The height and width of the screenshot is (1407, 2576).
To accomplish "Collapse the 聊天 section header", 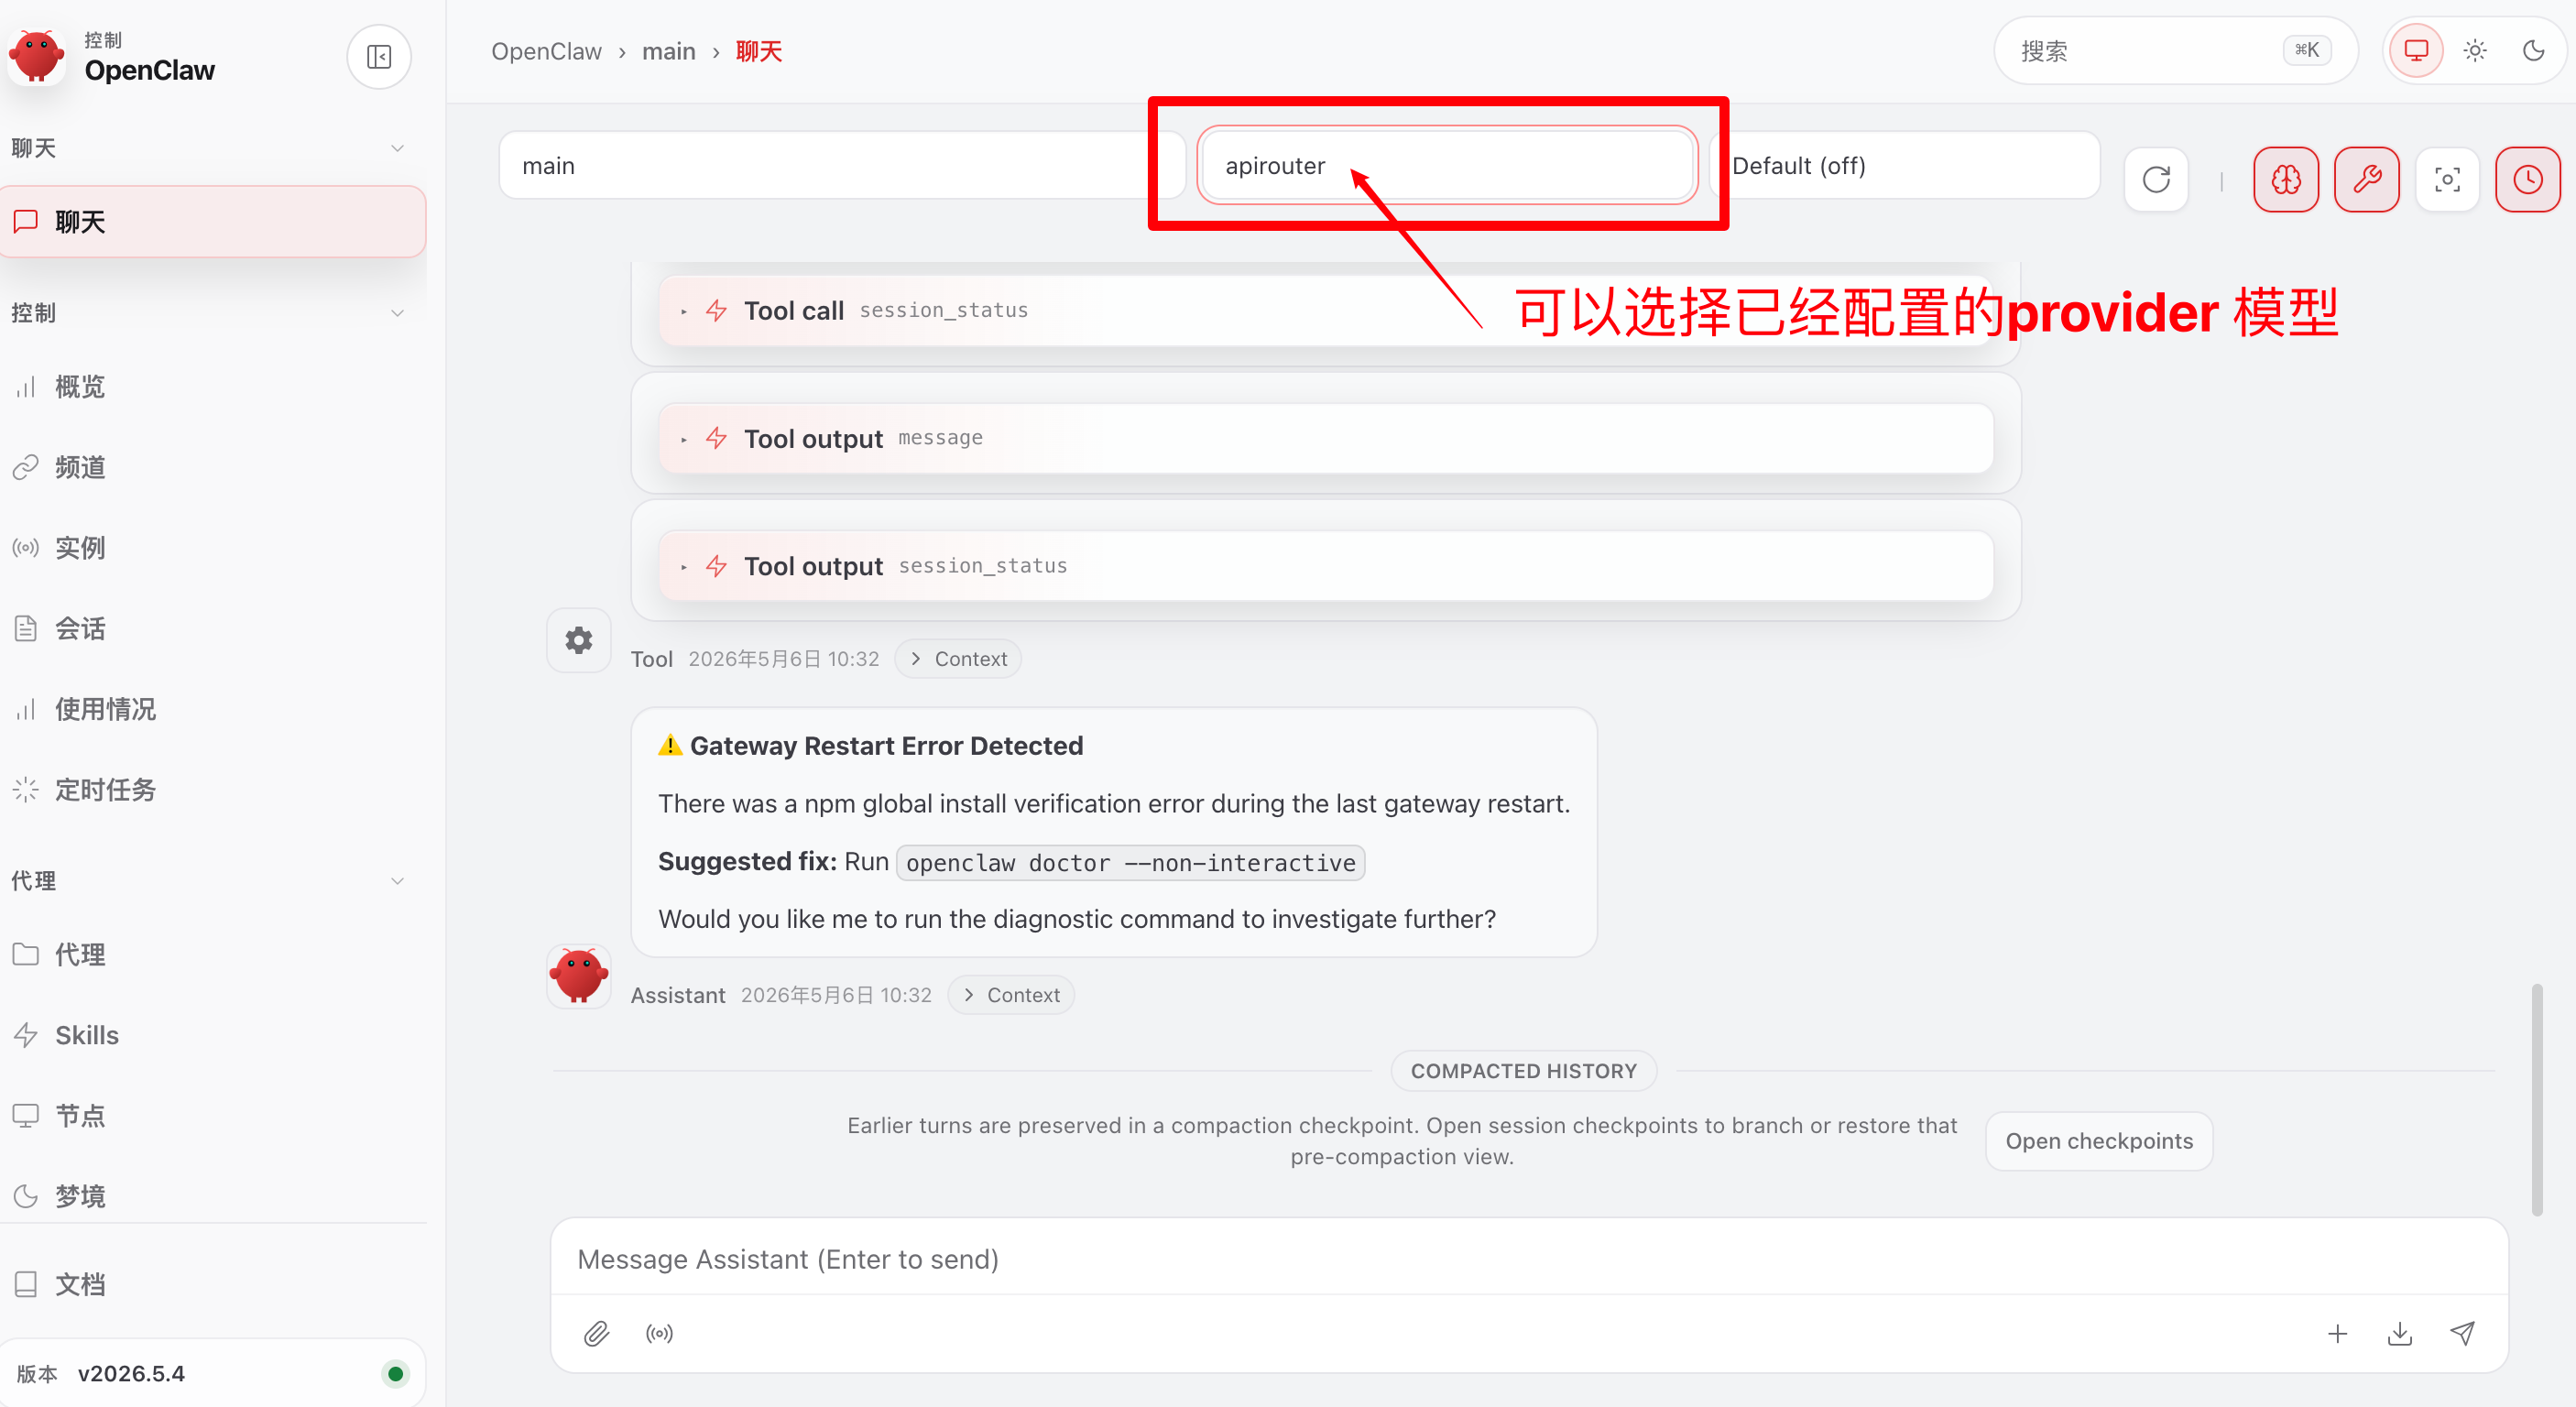I will (x=208, y=148).
